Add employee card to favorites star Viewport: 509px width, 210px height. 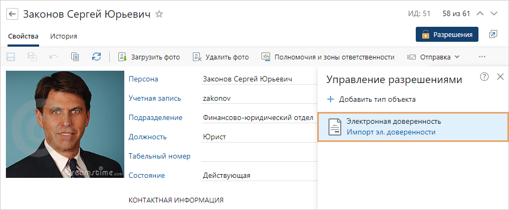point(159,14)
